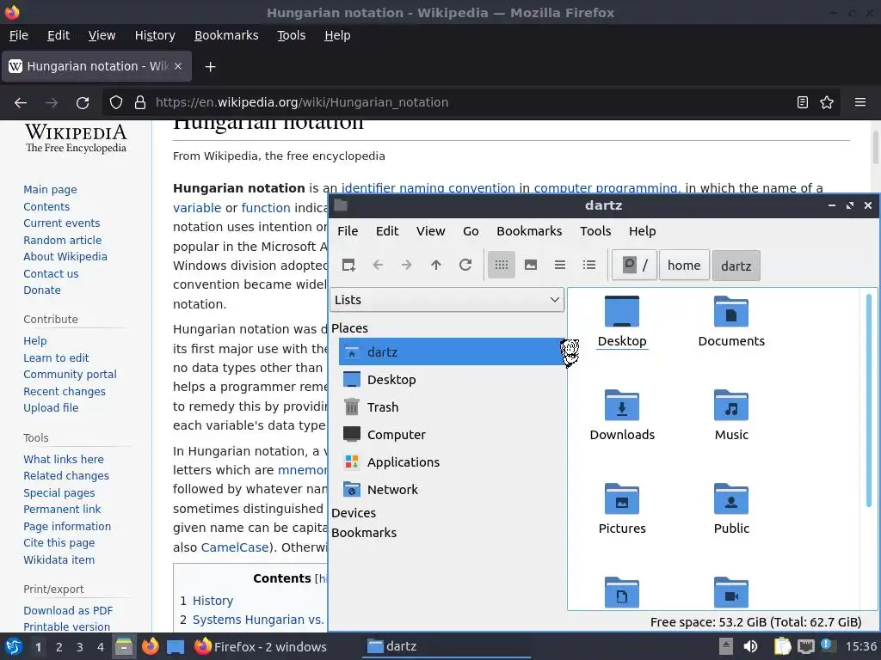Image resolution: width=881 pixels, height=660 pixels.
Task: Click Firefox back arrow button
Action: pyautogui.click(x=21, y=102)
